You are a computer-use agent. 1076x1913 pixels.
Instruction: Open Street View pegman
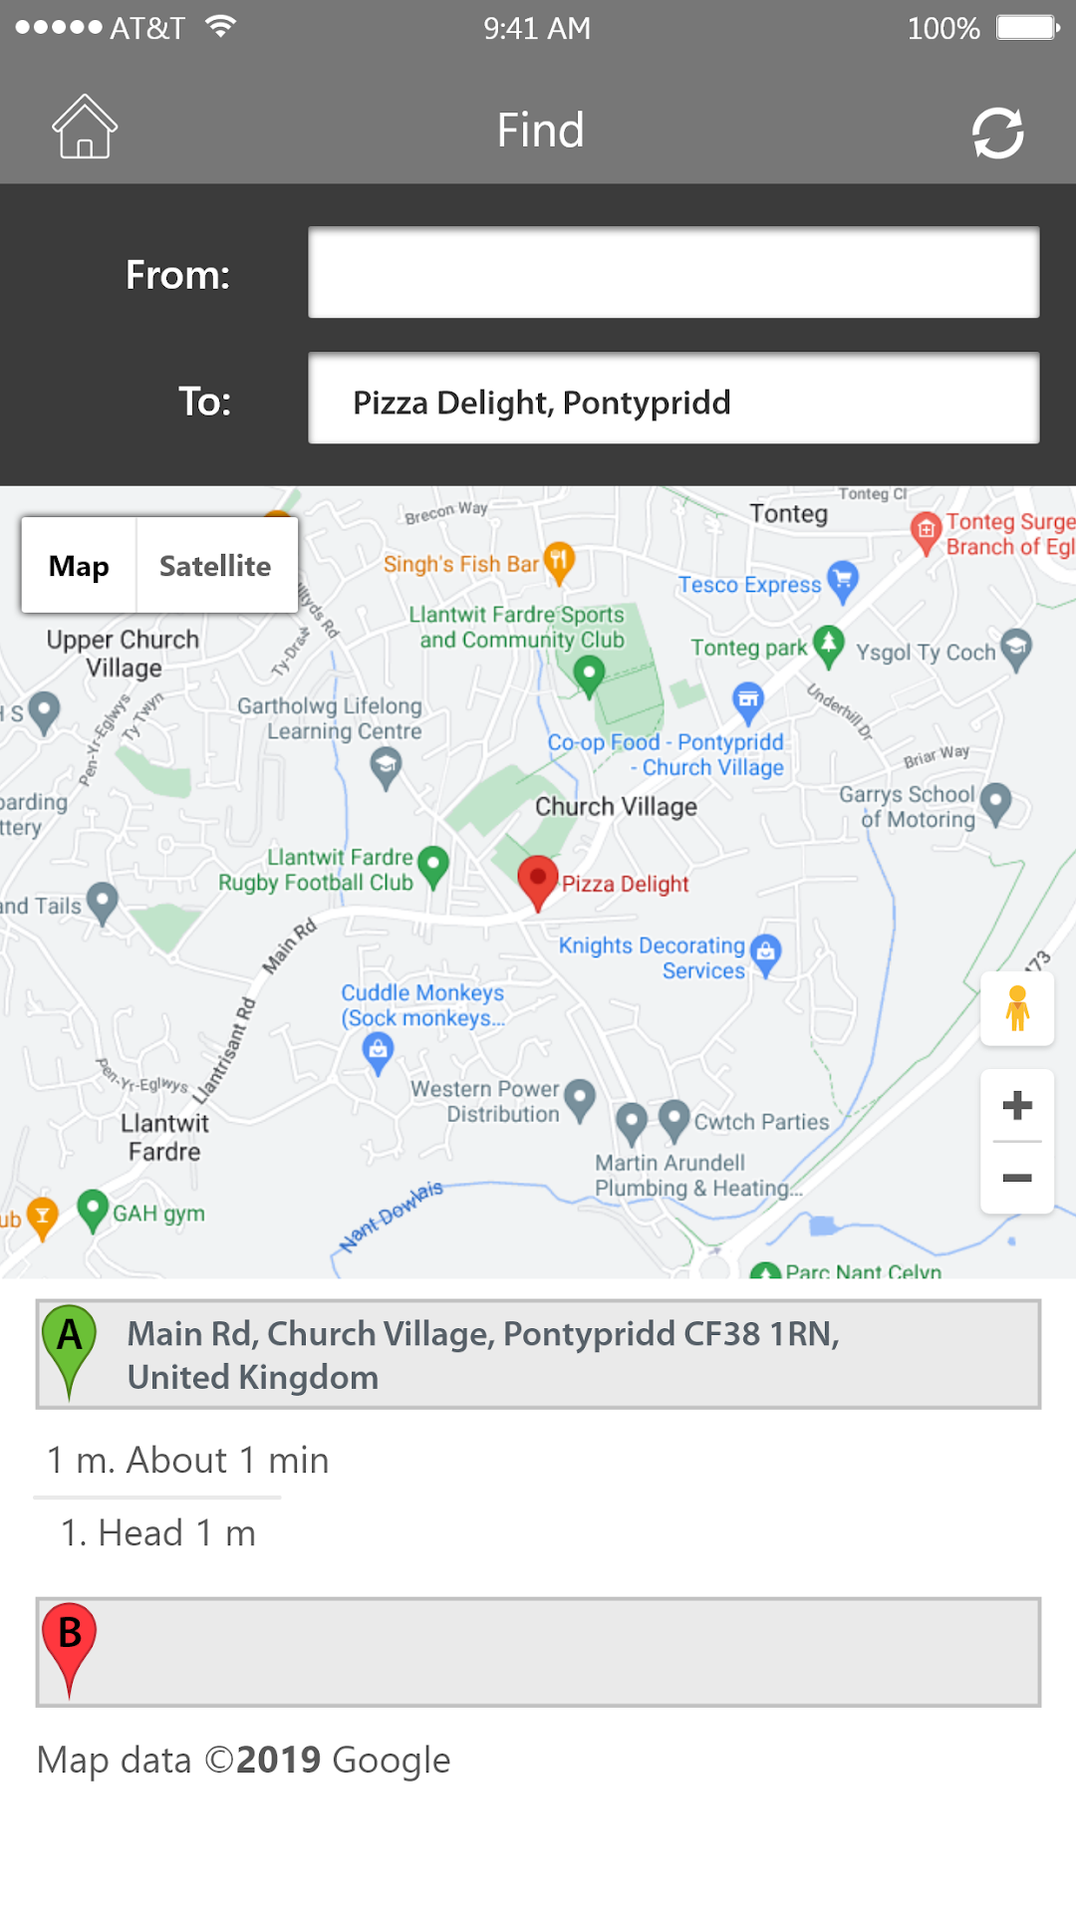(x=1017, y=1008)
